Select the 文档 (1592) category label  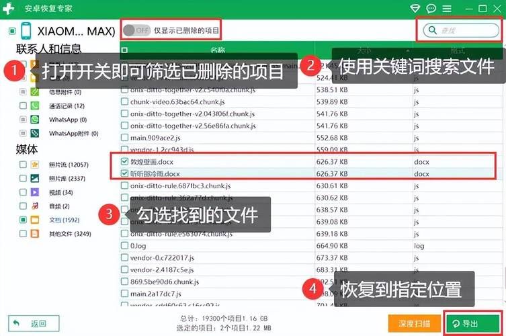(x=65, y=220)
